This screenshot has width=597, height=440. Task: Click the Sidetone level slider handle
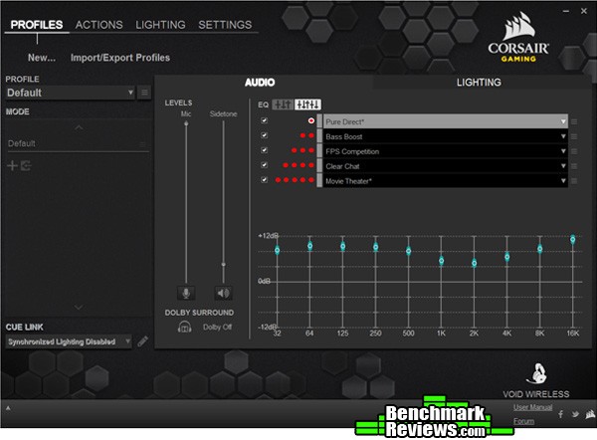pos(224,264)
